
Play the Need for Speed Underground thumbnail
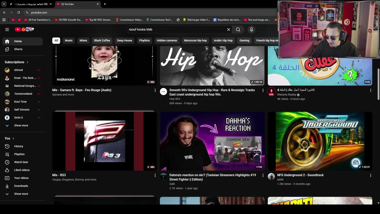coord(320,141)
